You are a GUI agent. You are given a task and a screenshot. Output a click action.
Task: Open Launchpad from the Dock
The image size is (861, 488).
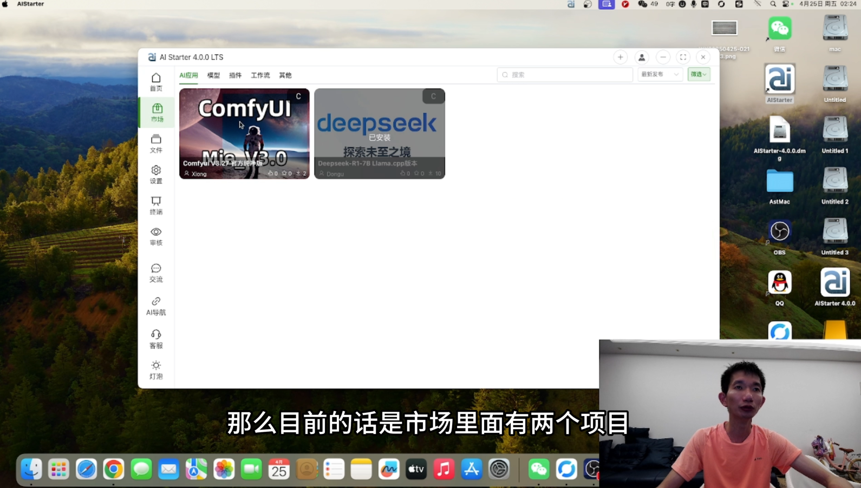click(58, 469)
